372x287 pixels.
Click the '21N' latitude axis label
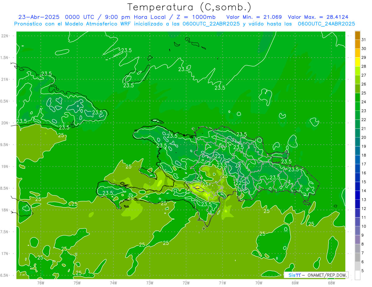5,80
